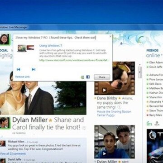Select Steve in friends list

pos(155,110)
